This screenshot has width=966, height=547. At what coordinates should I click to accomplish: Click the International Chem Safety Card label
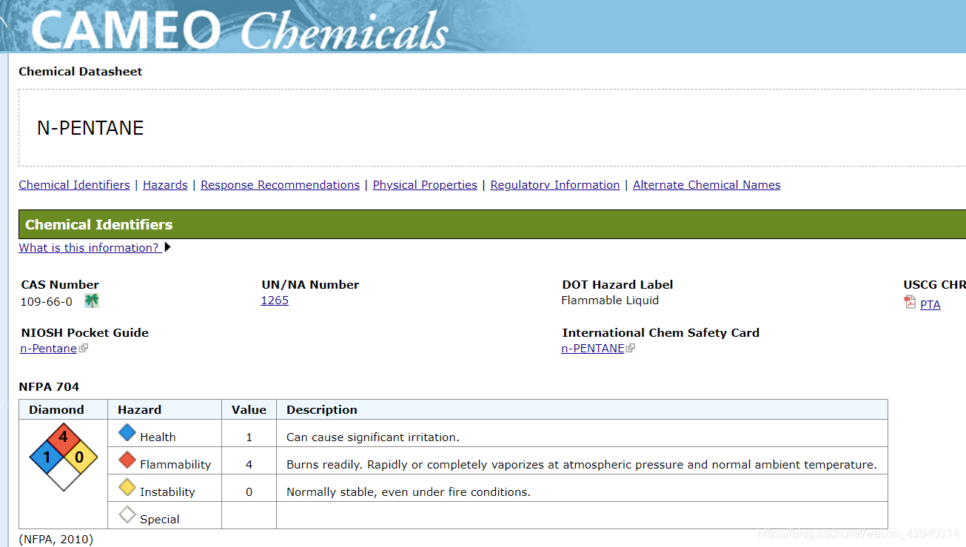pyautogui.click(x=661, y=333)
